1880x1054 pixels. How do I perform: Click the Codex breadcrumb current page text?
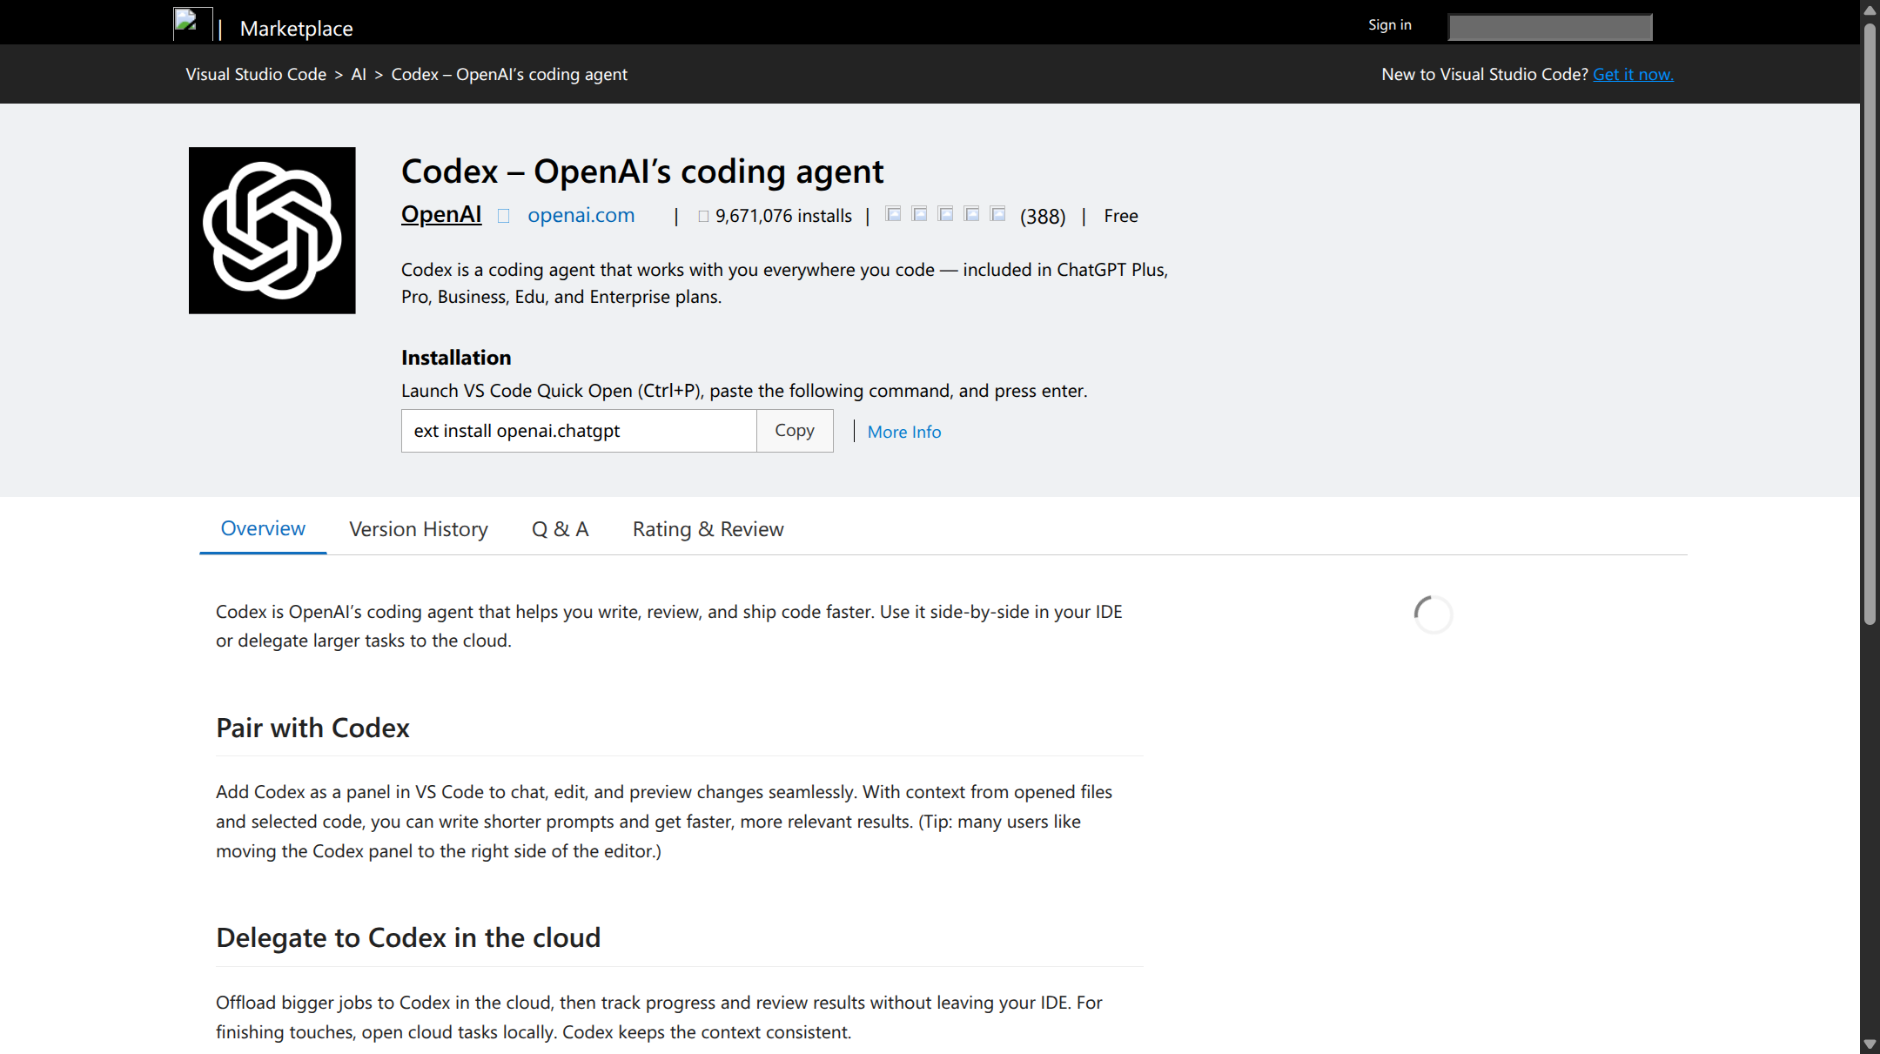tap(509, 74)
